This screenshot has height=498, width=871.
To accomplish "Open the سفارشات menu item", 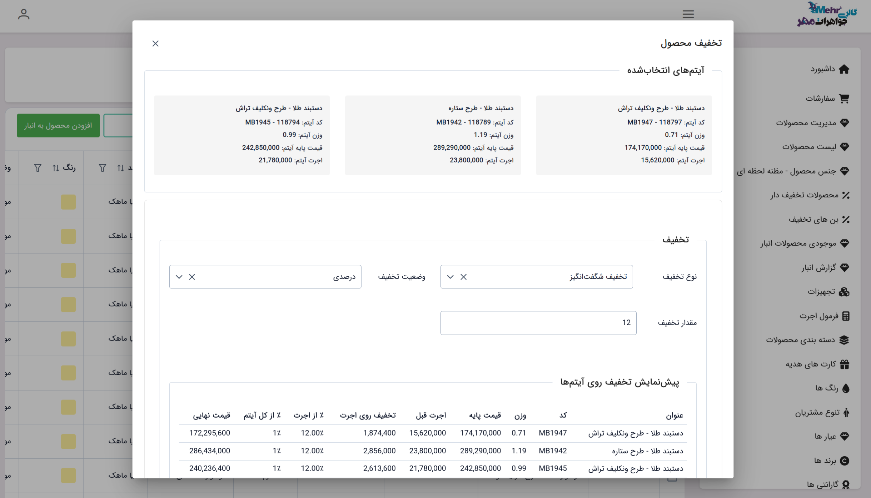I will [x=820, y=99].
